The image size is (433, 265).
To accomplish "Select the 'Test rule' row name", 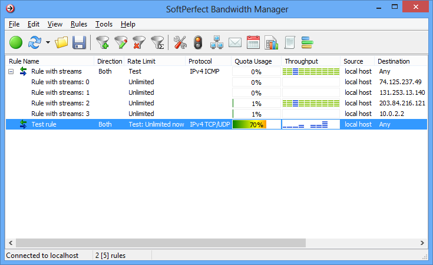I will [44, 124].
